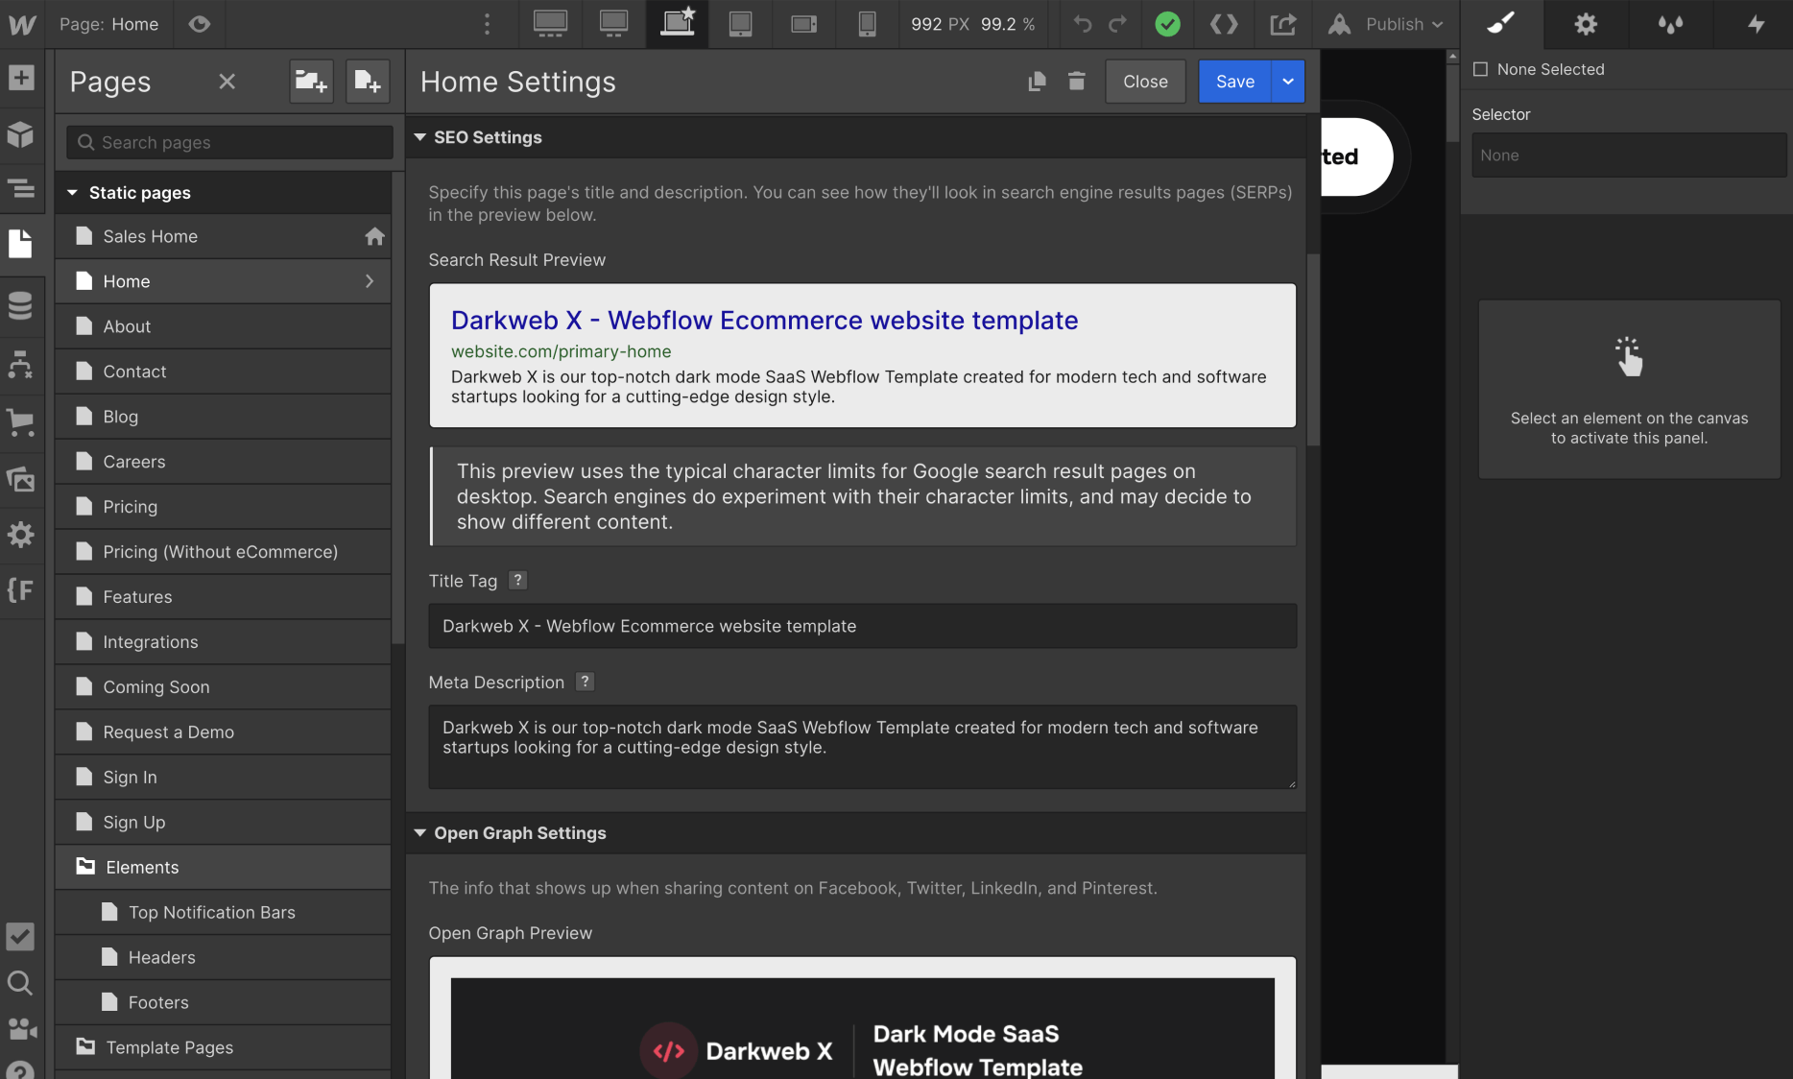Click the Save button

pyautogui.click(x=1234, y=82)
